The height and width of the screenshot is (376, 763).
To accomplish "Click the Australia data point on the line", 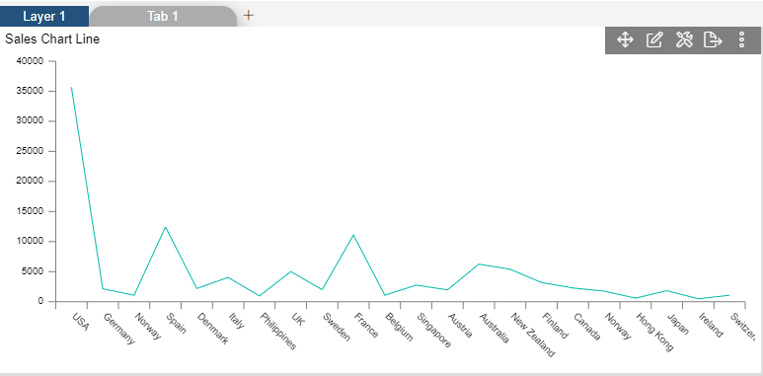I will pyautogui.click(x=479, y=264).
